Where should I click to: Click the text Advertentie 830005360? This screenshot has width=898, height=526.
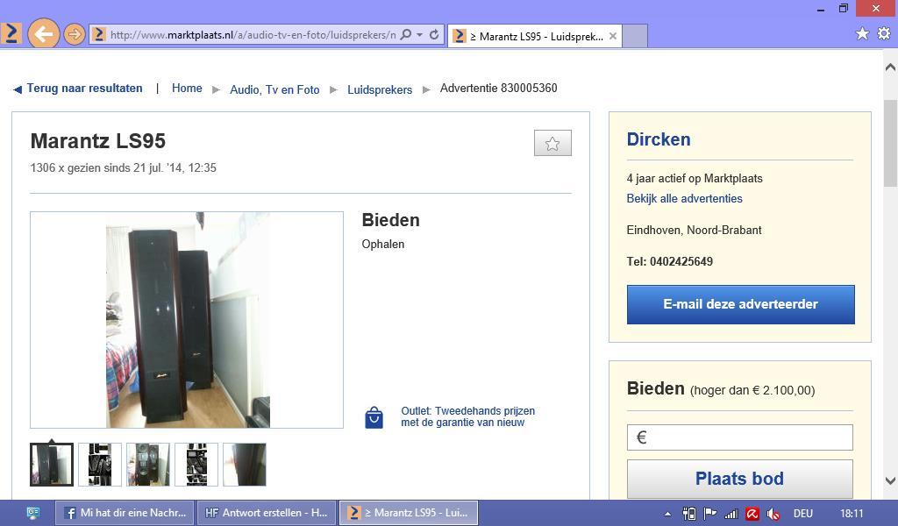coord(498,89)
